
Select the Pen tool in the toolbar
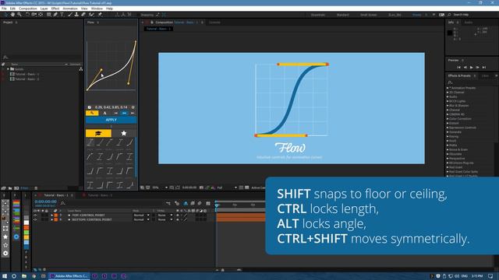(55, 15)
